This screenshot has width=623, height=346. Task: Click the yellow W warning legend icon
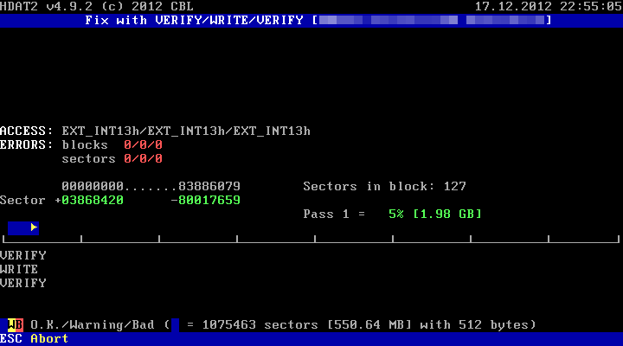[x=12, y=324]
